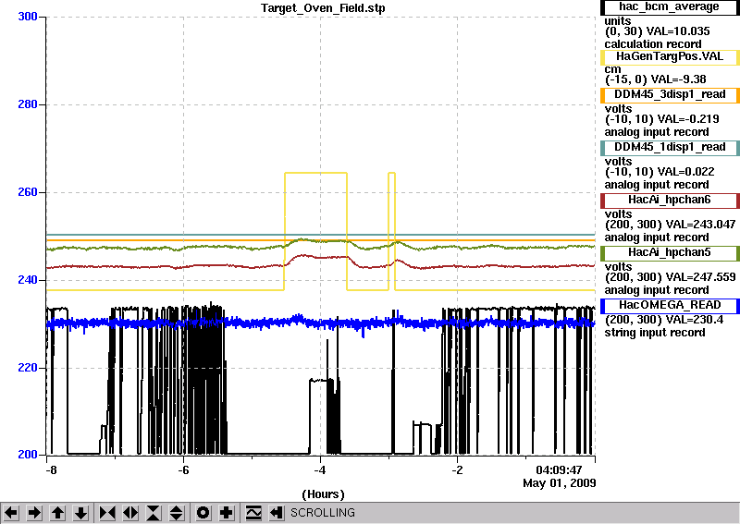Click the SCROLLING status label
740x524 pixels.
click(x=322, y=513)
